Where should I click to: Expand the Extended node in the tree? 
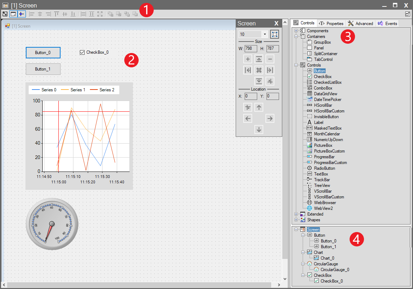pos(296,214)
